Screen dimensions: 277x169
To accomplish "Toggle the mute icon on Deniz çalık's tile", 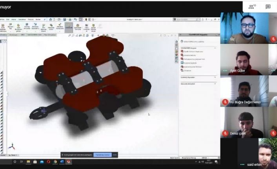I will tap(273, 133).
